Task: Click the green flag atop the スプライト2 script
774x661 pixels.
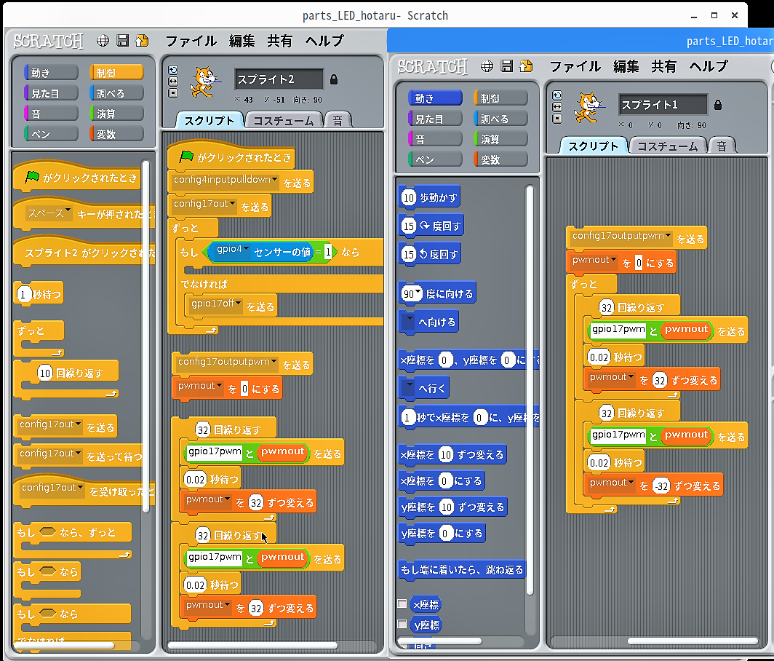Action: click(186, 157)
